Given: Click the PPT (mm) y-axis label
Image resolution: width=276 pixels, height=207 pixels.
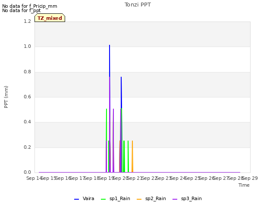Looking at the screenshot, I should (6, 97).
